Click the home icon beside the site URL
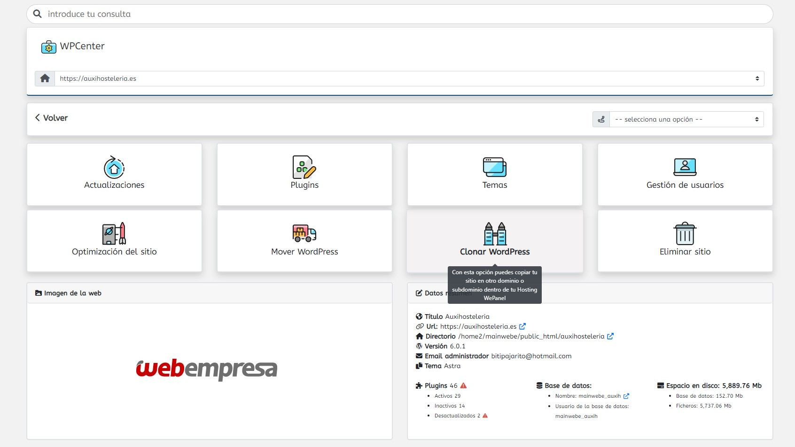This screenshot has height=447, width=795. [x=45, y=78]
